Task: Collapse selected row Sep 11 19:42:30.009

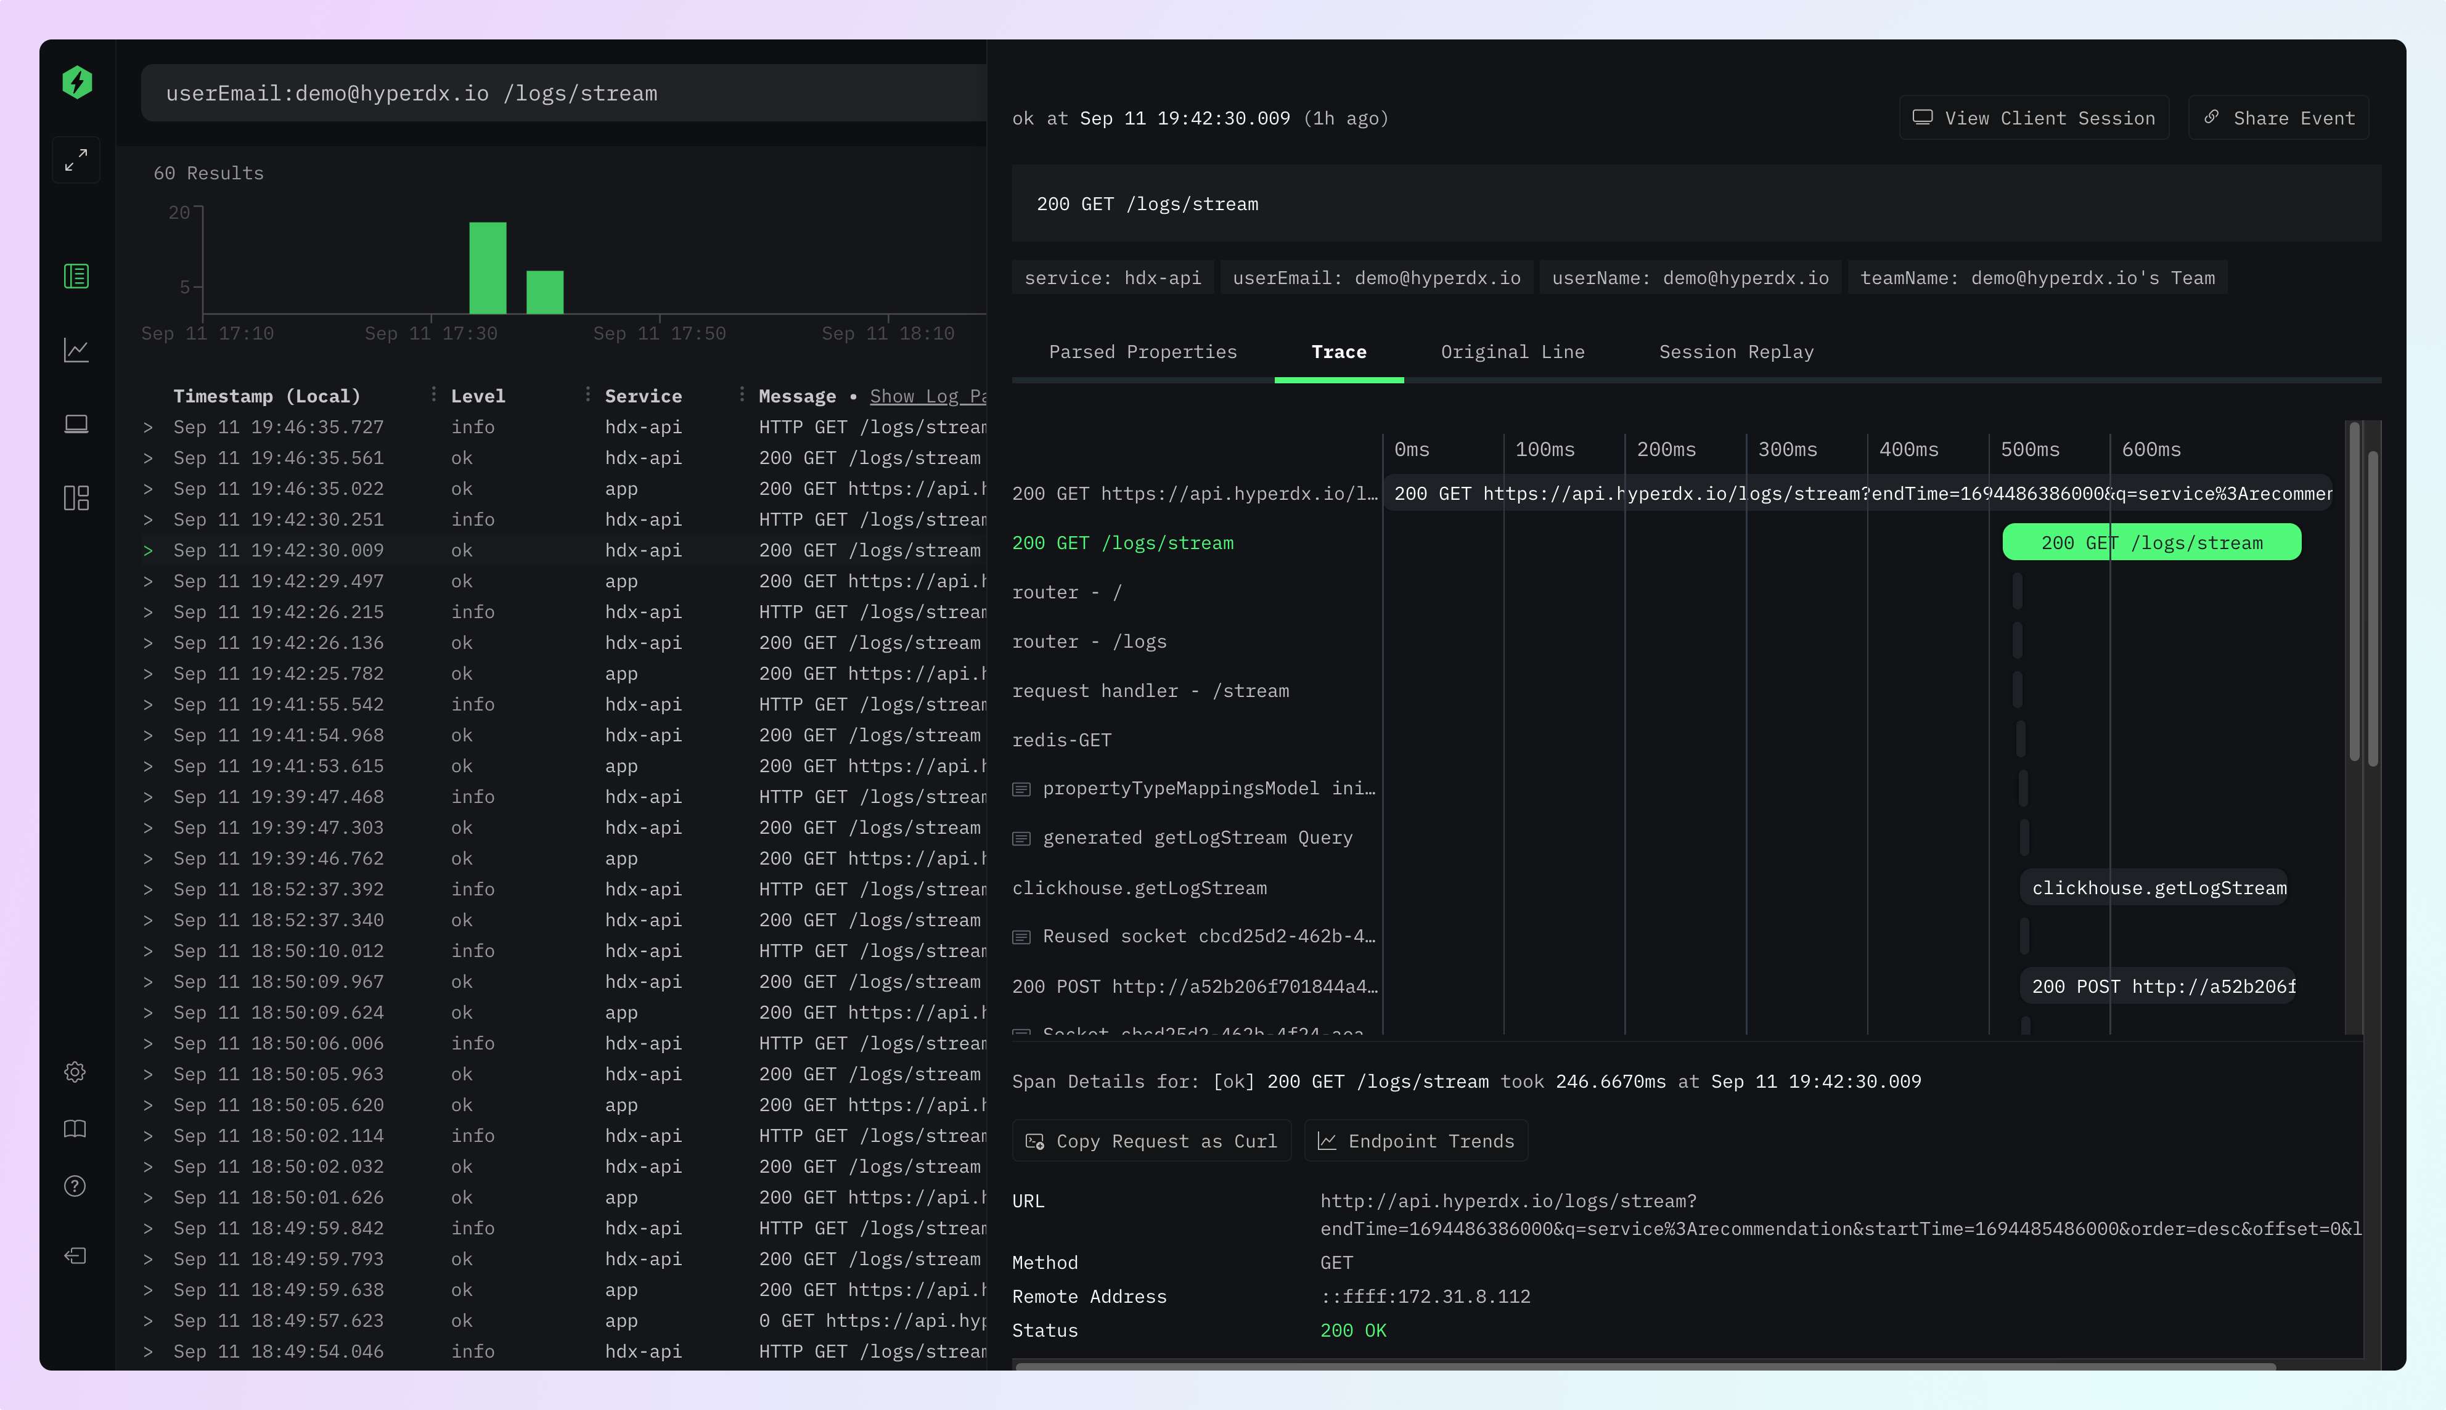Action: coord(148,551)
